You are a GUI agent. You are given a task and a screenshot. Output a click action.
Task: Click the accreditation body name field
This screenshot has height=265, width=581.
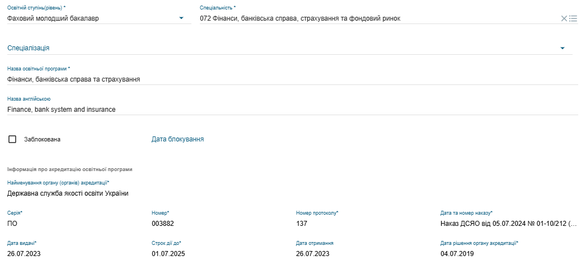(x=292, y=193)
